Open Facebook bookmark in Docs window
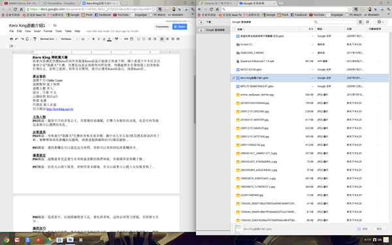This screenshot has width=392, height=245. (x=103, y=15)
